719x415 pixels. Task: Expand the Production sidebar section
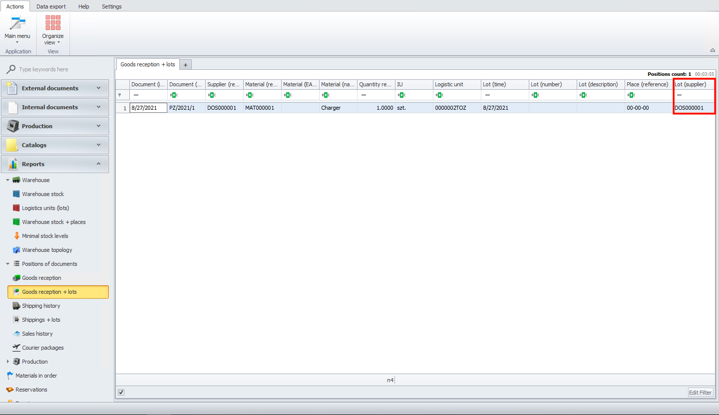98,126
